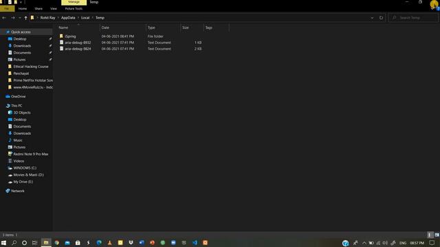
Task: Open pinned Downloads under Quick access
Action: (22, 46)
